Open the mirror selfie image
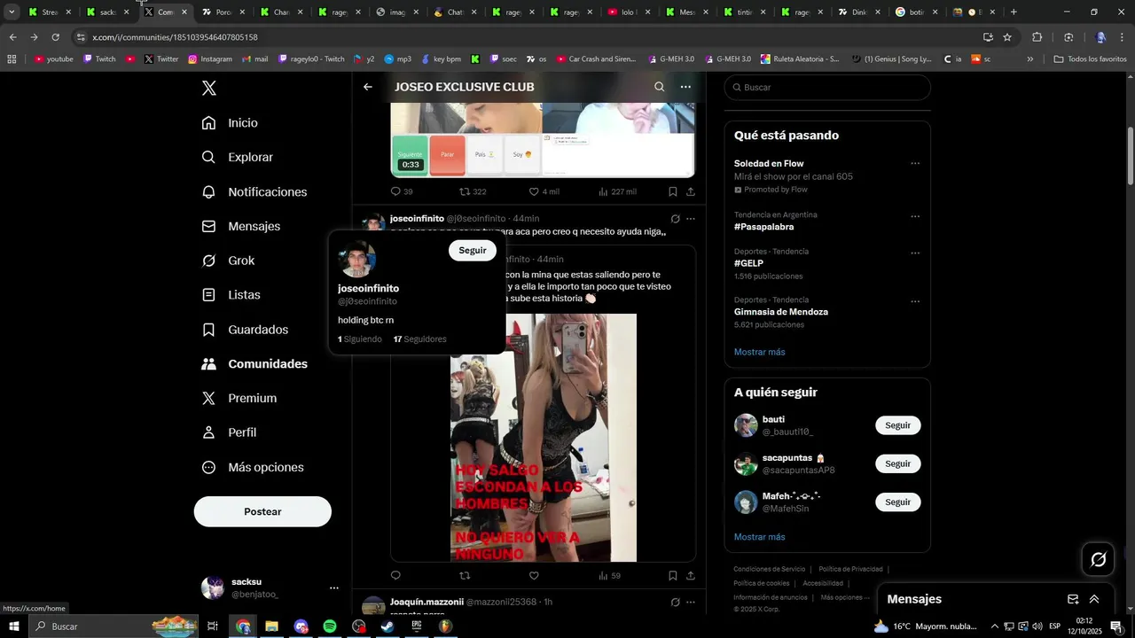This screenshot has width=1135, height=638. (x=543, y=438)
